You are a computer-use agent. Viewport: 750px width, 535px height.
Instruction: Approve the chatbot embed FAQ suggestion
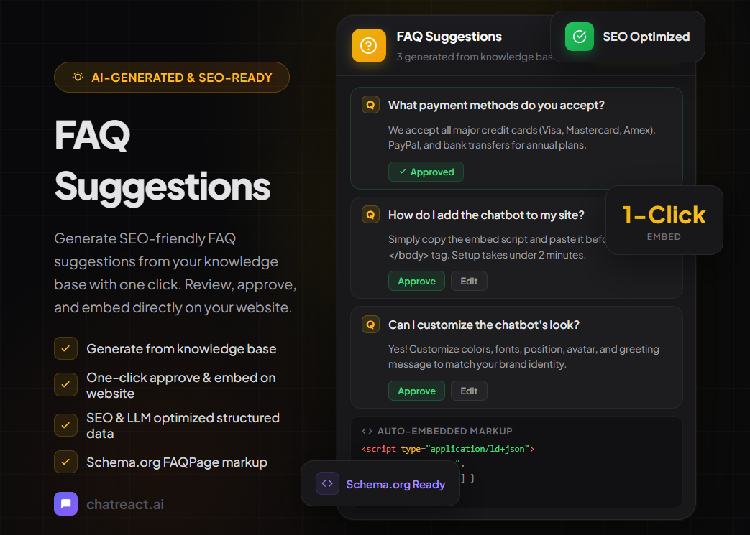(416, 281)
